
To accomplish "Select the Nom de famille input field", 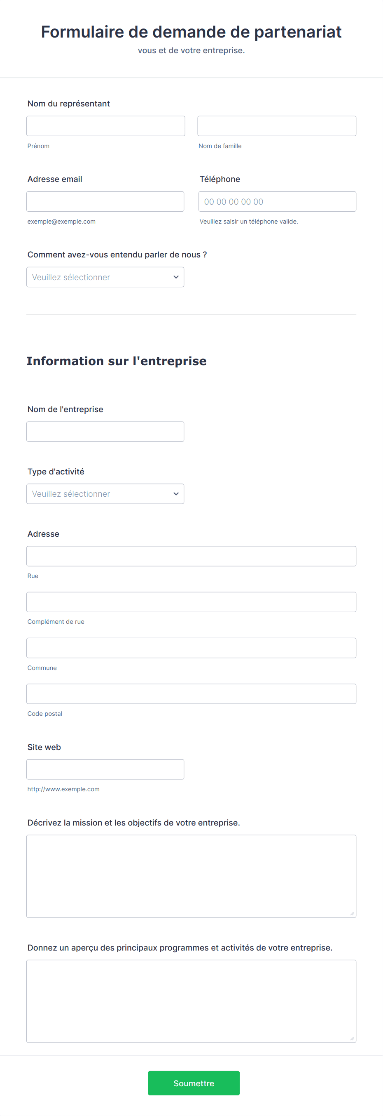I will [x=276, y=126].
